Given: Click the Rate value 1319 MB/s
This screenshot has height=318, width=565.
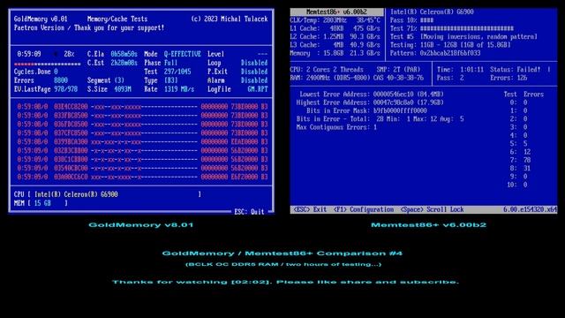Looking at the screenshot, I should (x=179, y=89).
